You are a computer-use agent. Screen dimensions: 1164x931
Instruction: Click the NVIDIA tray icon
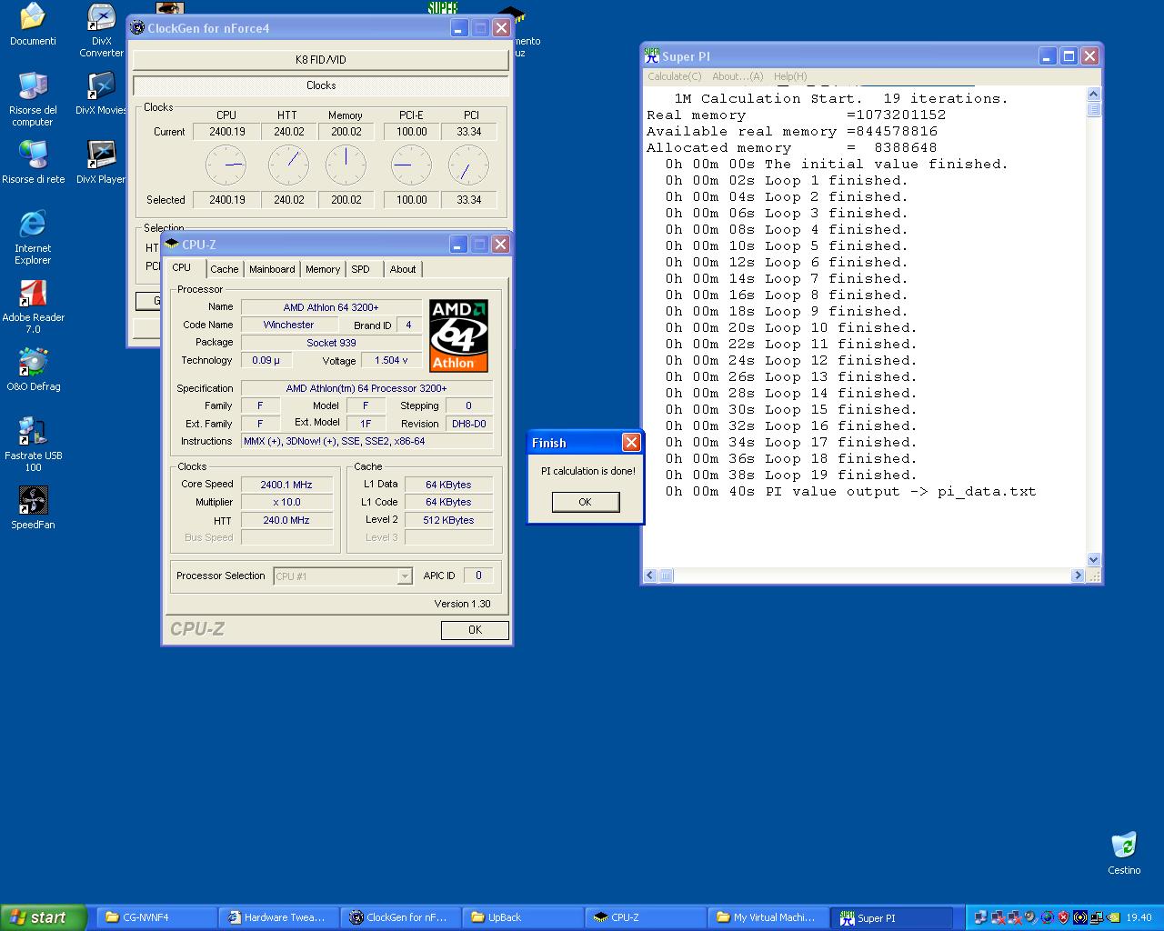click(1114, 917)
